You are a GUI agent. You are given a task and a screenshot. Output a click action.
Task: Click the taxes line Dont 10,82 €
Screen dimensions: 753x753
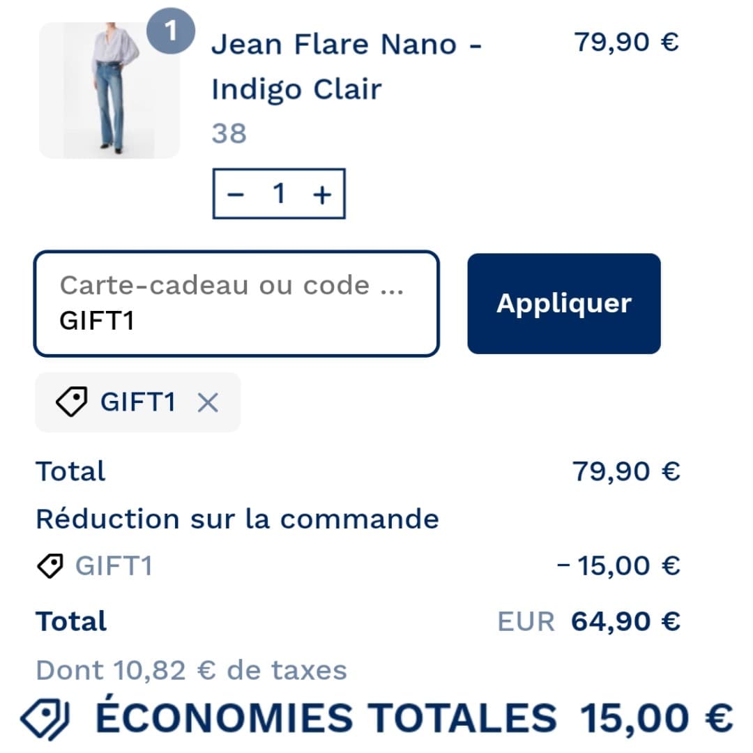click(x=193, y=669)
